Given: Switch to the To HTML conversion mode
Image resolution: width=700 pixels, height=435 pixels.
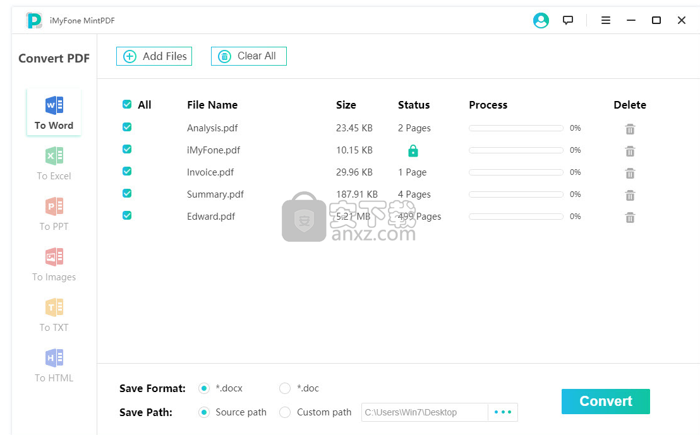Looking at the screenshot, I should (x=54, y=365).
